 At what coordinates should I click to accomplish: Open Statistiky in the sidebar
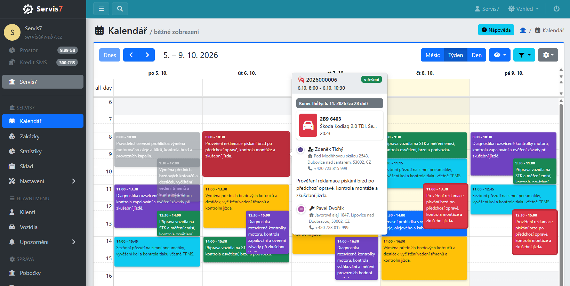point(43,151)
